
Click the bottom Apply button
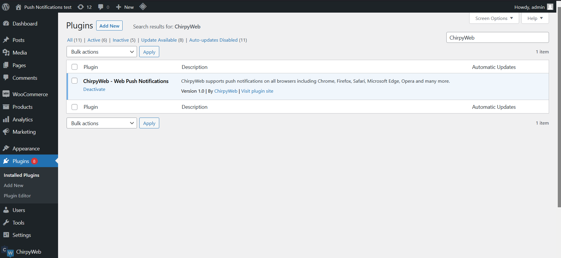point(149,123)
